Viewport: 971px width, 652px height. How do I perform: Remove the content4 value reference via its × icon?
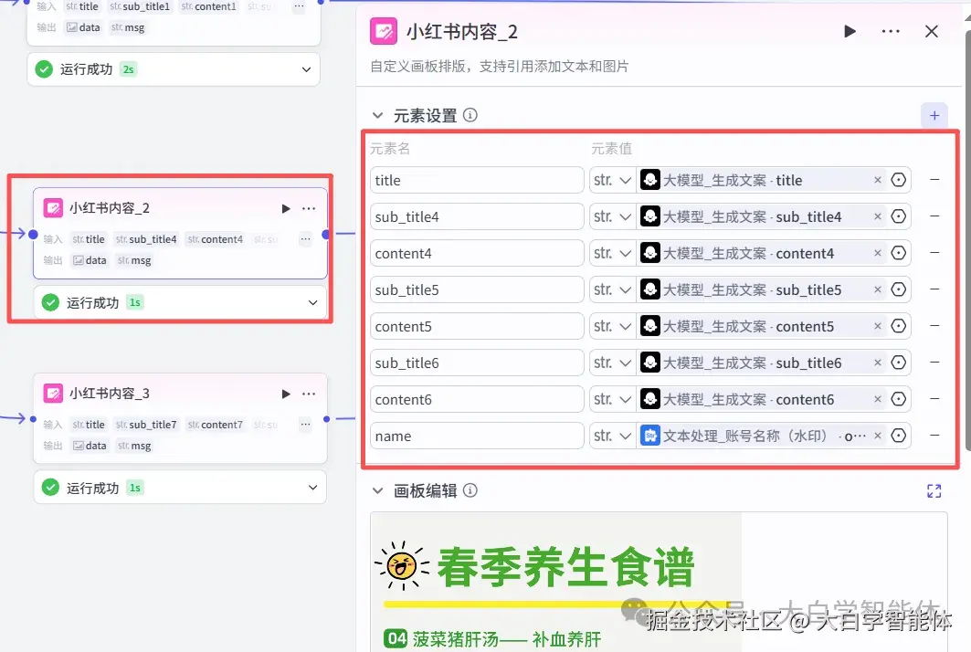[x=877, y=253]
